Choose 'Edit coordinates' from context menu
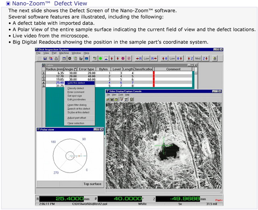The width and height of the screenshot is (258, 210). pyautogui.click(x=79, y=100)
